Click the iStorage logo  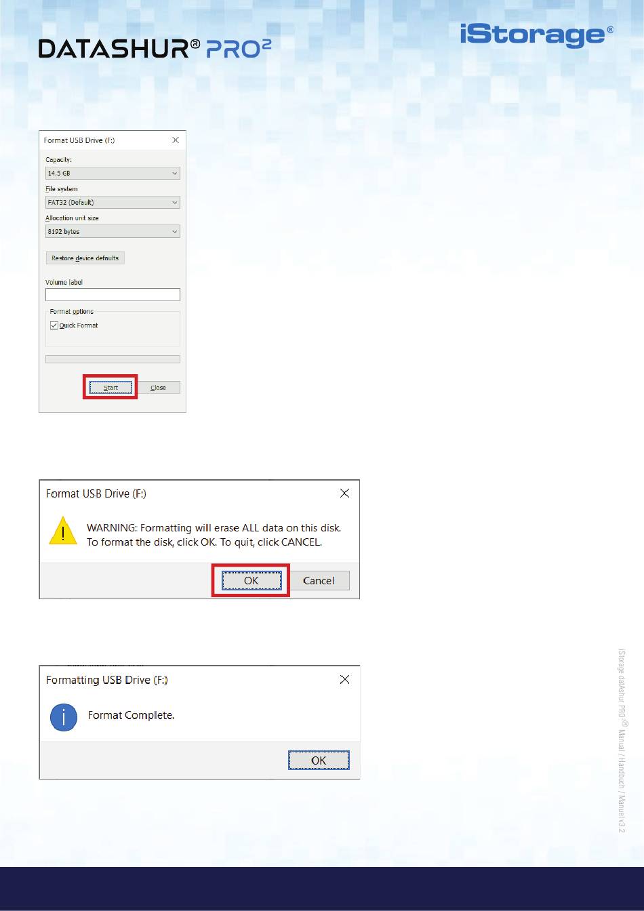537,35
